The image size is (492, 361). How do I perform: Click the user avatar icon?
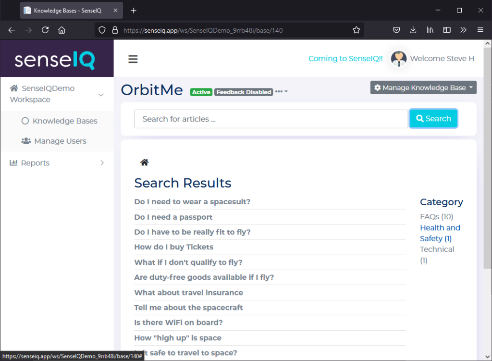pyautogui.click(x=398, y=59)
